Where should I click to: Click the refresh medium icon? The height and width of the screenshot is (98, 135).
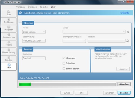128,41
